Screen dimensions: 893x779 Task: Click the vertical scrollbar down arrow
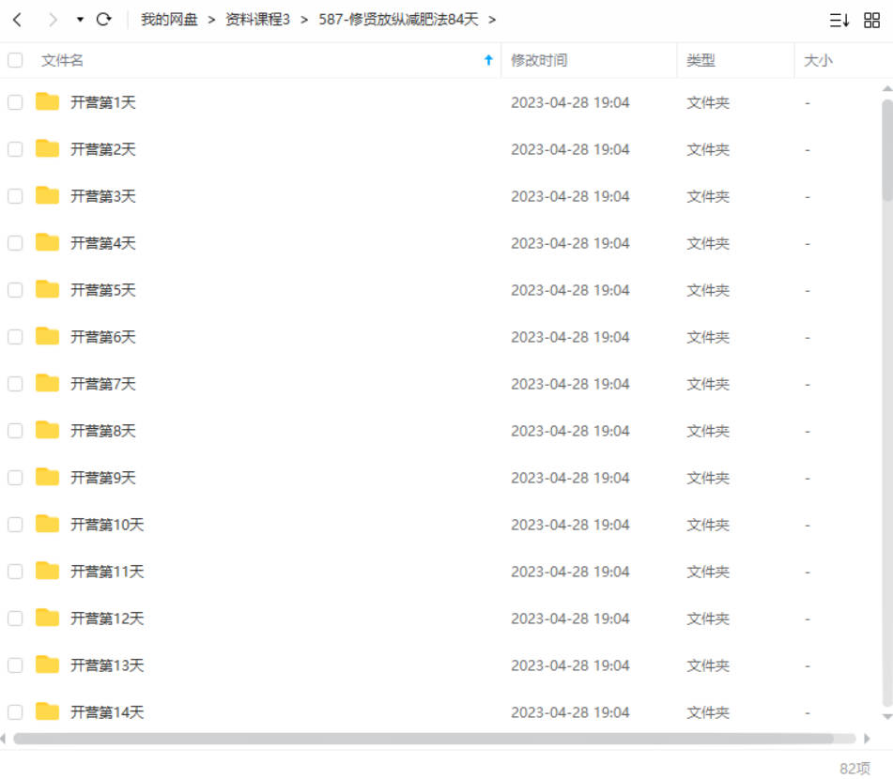click(x=886, y=717)
